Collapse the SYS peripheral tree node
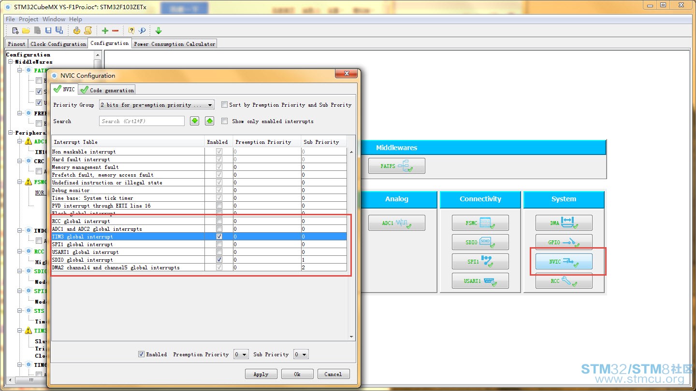 tap(20, 311)
